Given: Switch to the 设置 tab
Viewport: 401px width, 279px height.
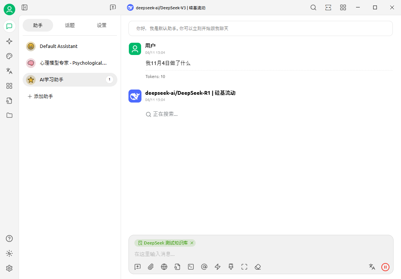Looking at the screenshot, I should pos(101,25).
